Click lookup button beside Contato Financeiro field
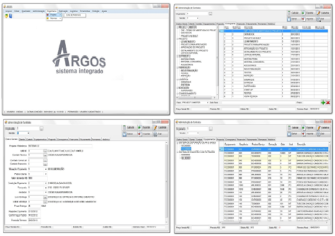The width and height of the screenshot is (335, 236). click(45, 164)
